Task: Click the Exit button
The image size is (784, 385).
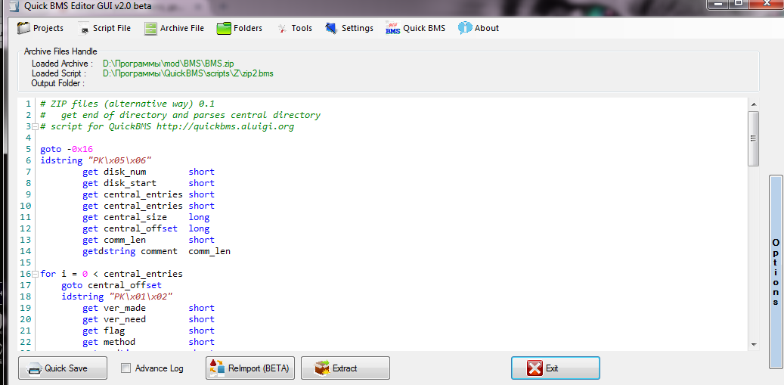Action: tap(556, 368)
